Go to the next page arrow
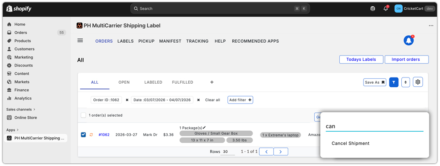Image resolution: width=440 pixels, height=166 pixels. (x=281, y=151)
